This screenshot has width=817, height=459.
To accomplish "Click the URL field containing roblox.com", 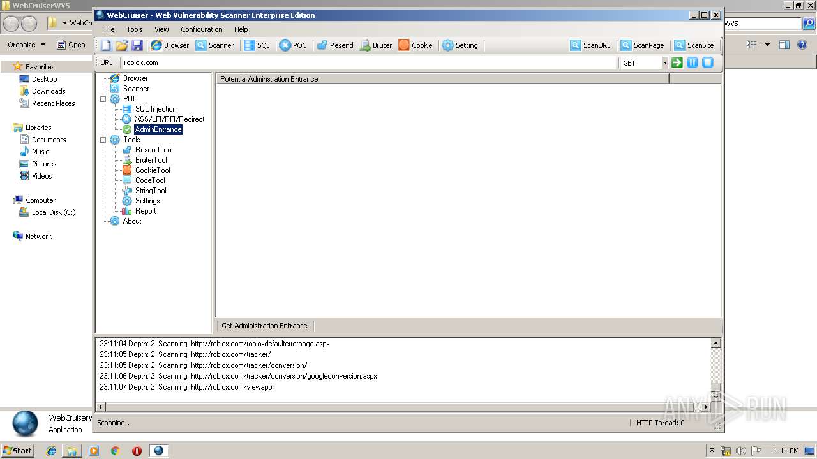I will tap(368, 62).
